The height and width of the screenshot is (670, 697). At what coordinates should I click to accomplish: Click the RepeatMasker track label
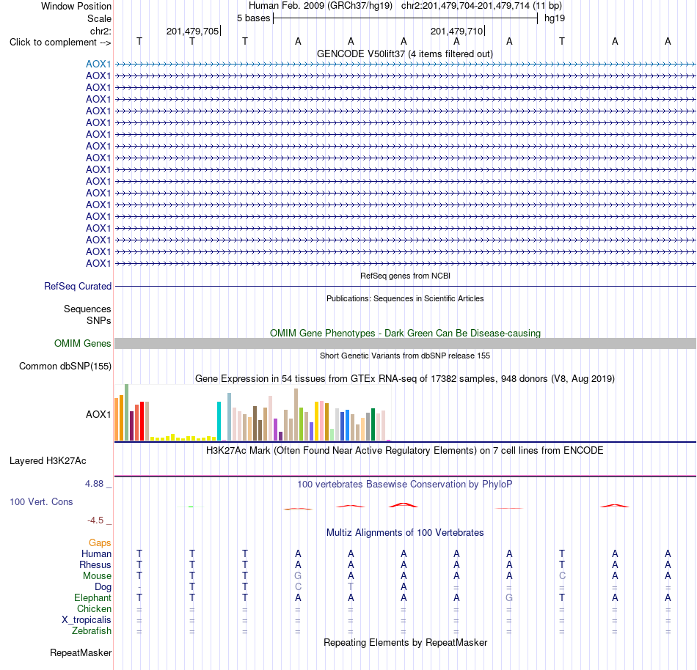81,652
